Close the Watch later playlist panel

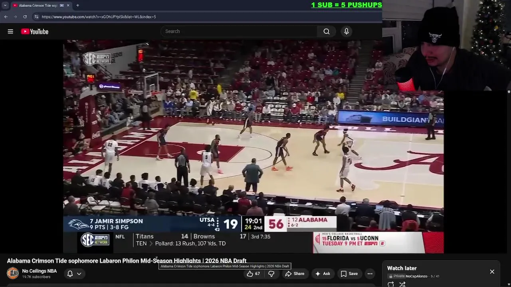[492, 272]
